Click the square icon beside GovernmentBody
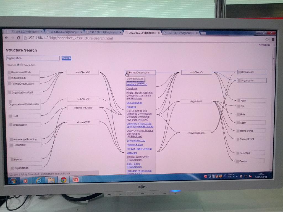The image size is (283, 212). 9,72
